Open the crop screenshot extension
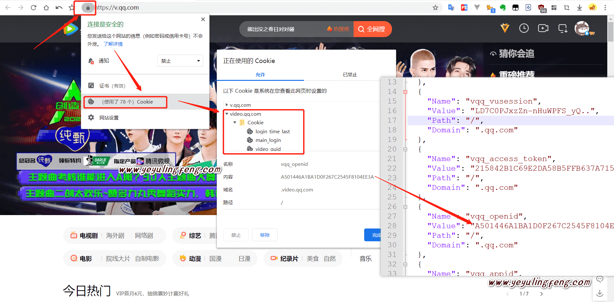This screenshot has width=614, height=302. pyautogui.click(x=567, y=7)
